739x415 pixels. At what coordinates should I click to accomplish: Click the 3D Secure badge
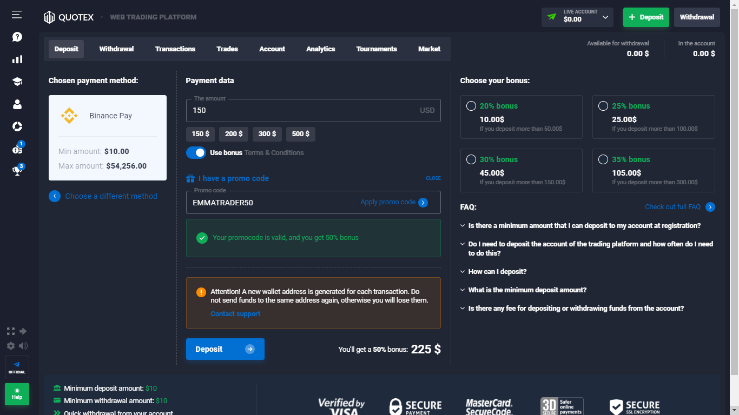pos(562,406)
